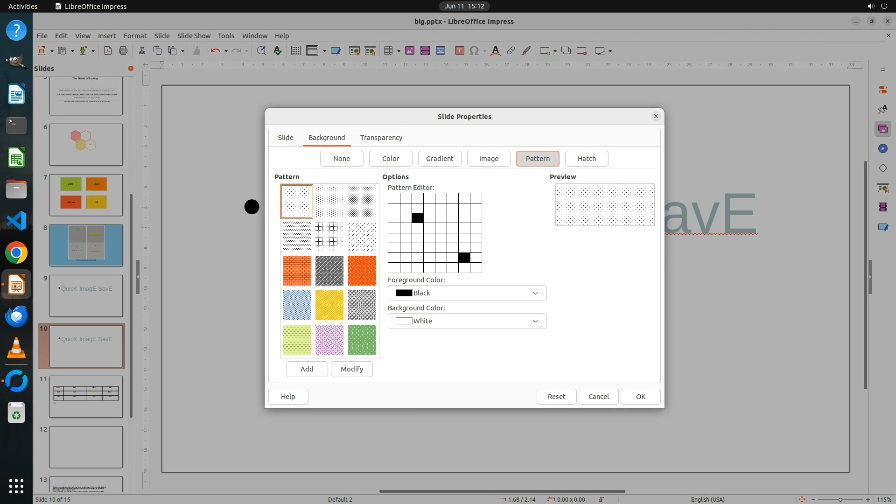Open the Foreground Color dropdown
Viewport: 896px width, 504px height.
coord(467,293)
